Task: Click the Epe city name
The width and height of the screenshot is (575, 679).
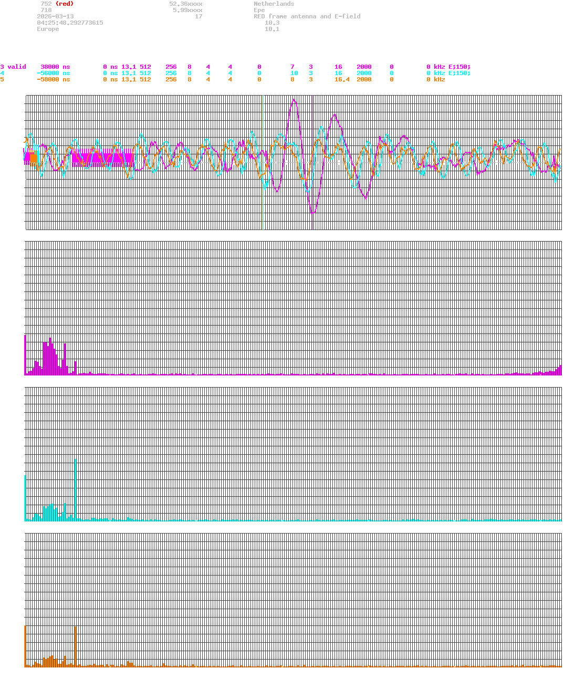Action: (259, 10)
